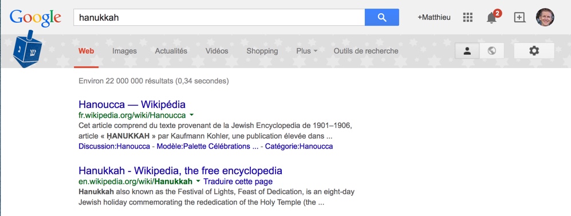
Task: Expand arrow next to fr.wikipedia.org URL
Action: click(192, 115)
